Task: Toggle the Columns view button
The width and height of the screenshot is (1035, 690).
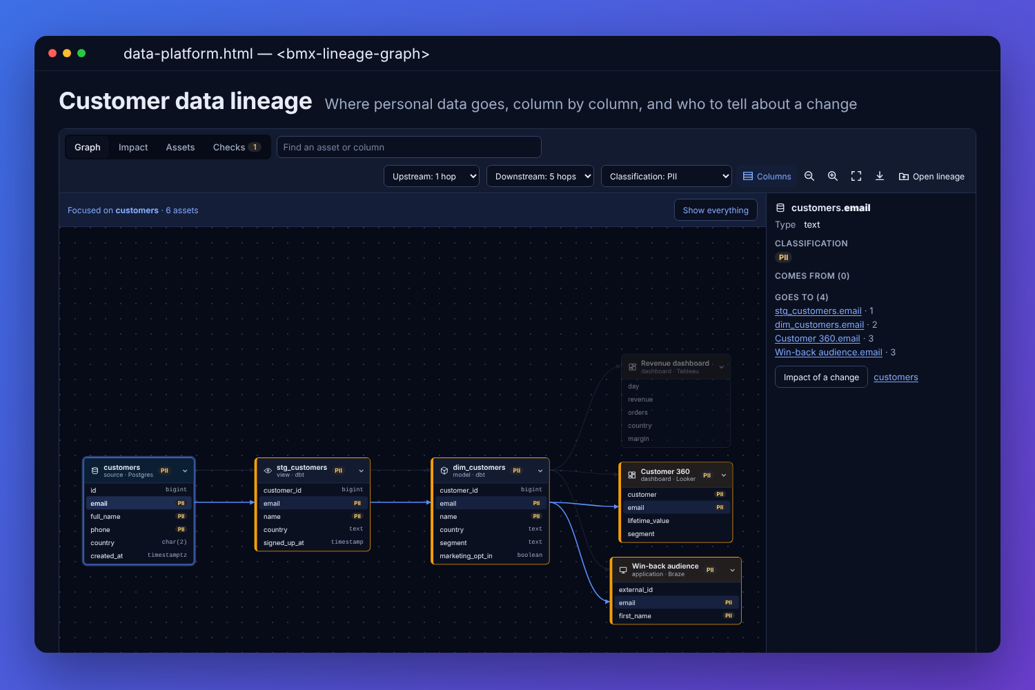Action: click(x=767, y=176)
